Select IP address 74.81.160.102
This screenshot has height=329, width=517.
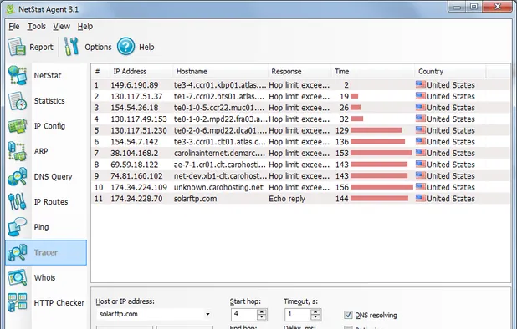pyautogui.click(x=136, y=176)
